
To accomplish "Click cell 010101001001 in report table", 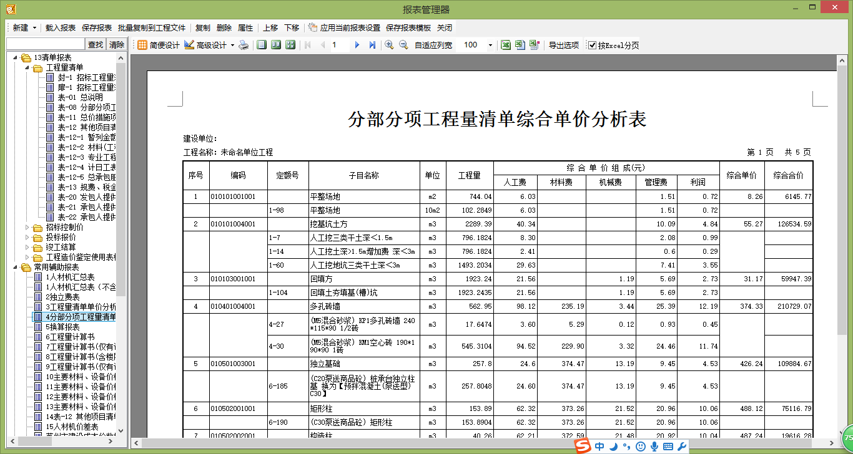I will coord(239,197).
